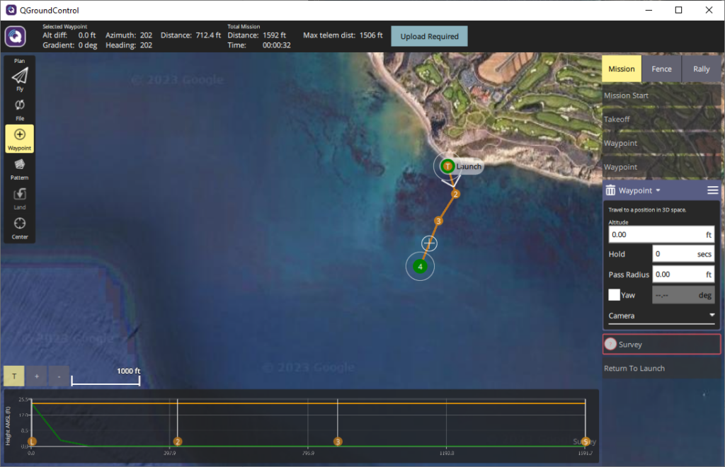This screenshot has height=467, width=725.
Task: Click the Center map tool
Action: click(20, 224)
